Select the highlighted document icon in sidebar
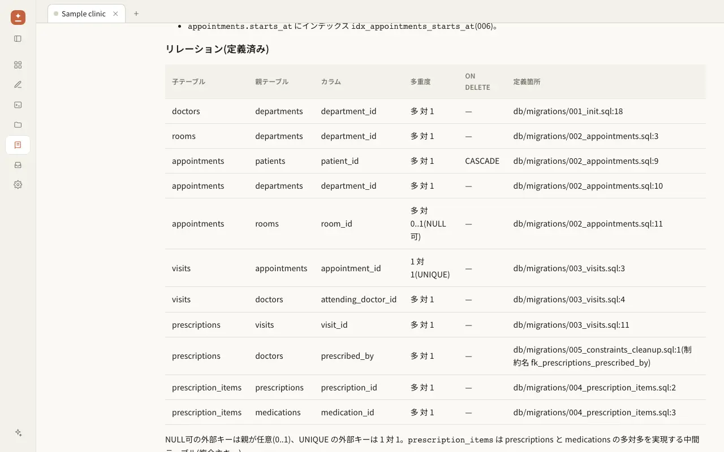Screen dimensions: 724x452 [18, 145]
